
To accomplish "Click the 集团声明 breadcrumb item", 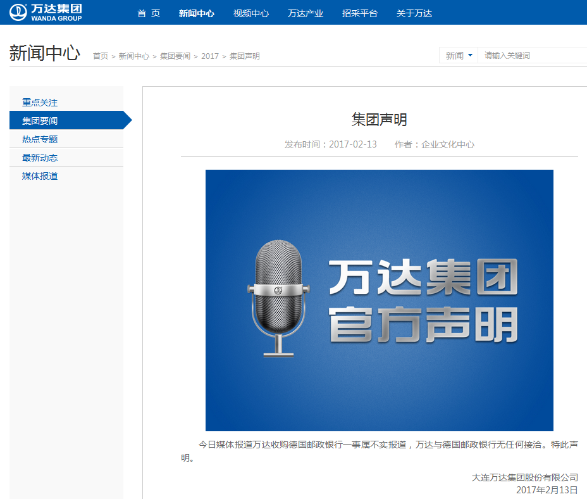I will 244,56.
